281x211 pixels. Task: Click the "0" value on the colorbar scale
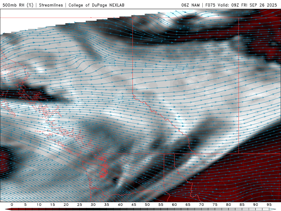tap(12, 205)
